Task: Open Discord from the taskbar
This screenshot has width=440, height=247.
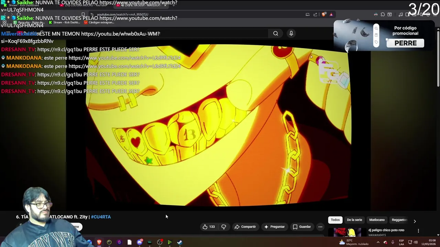Action: click(x=140, y=242)
